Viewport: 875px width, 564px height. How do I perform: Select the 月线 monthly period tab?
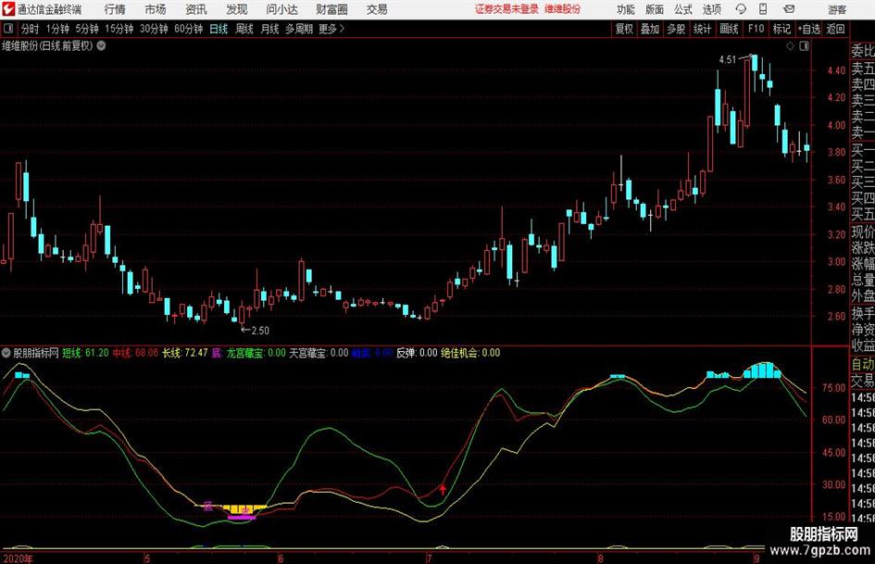269,29
